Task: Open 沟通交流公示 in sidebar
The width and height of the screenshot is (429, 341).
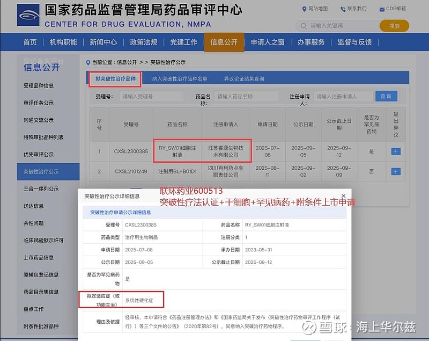Action: point(39,120)
